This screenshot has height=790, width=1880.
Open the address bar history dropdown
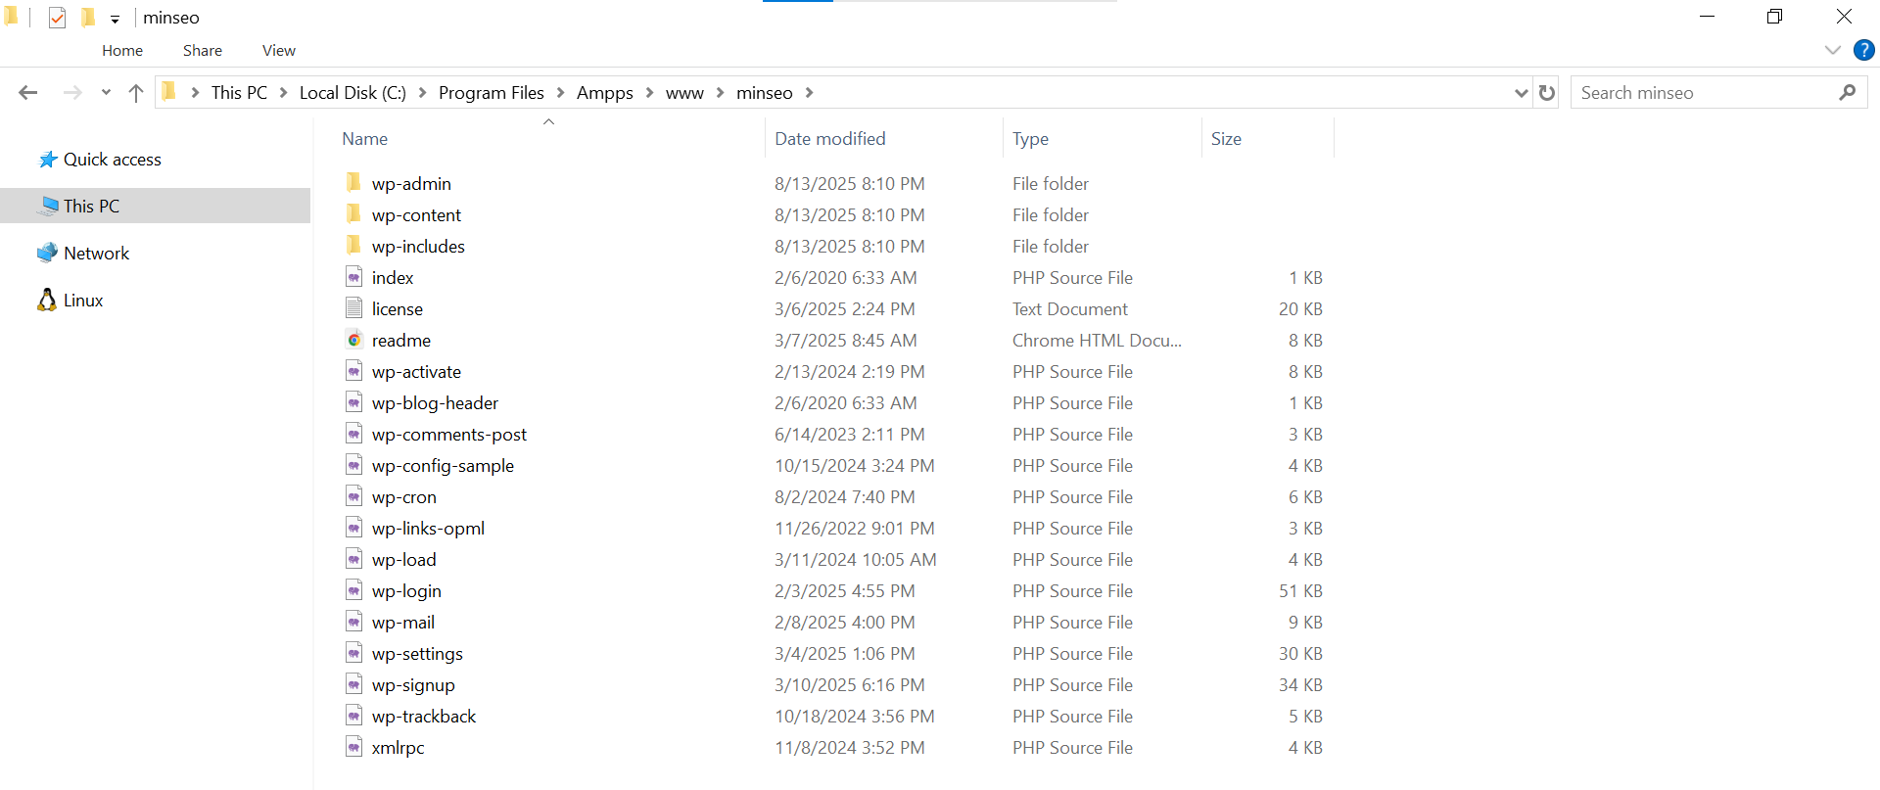click(1521, 93)
